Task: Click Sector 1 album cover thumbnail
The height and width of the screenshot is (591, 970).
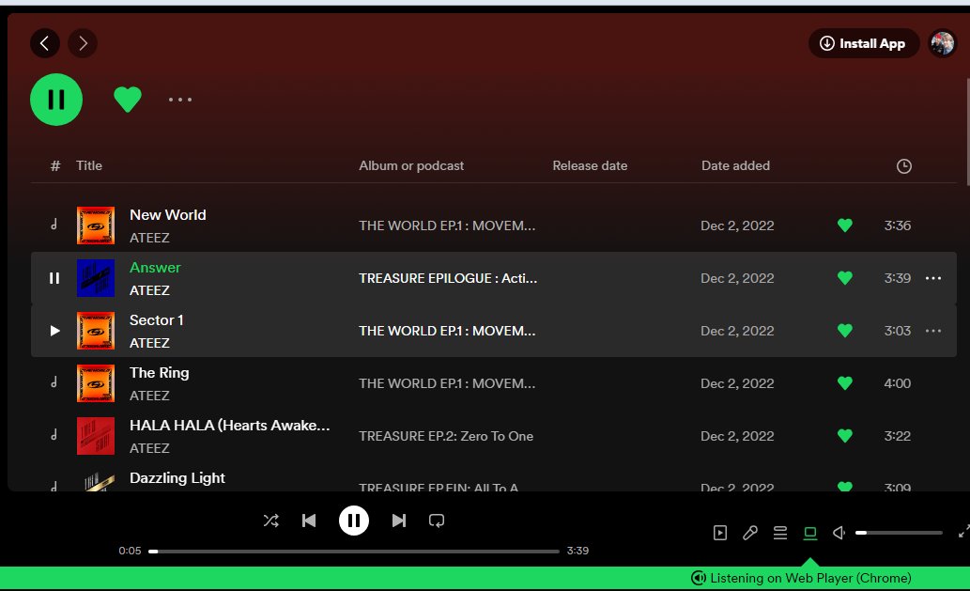Action: pos(95,331)
